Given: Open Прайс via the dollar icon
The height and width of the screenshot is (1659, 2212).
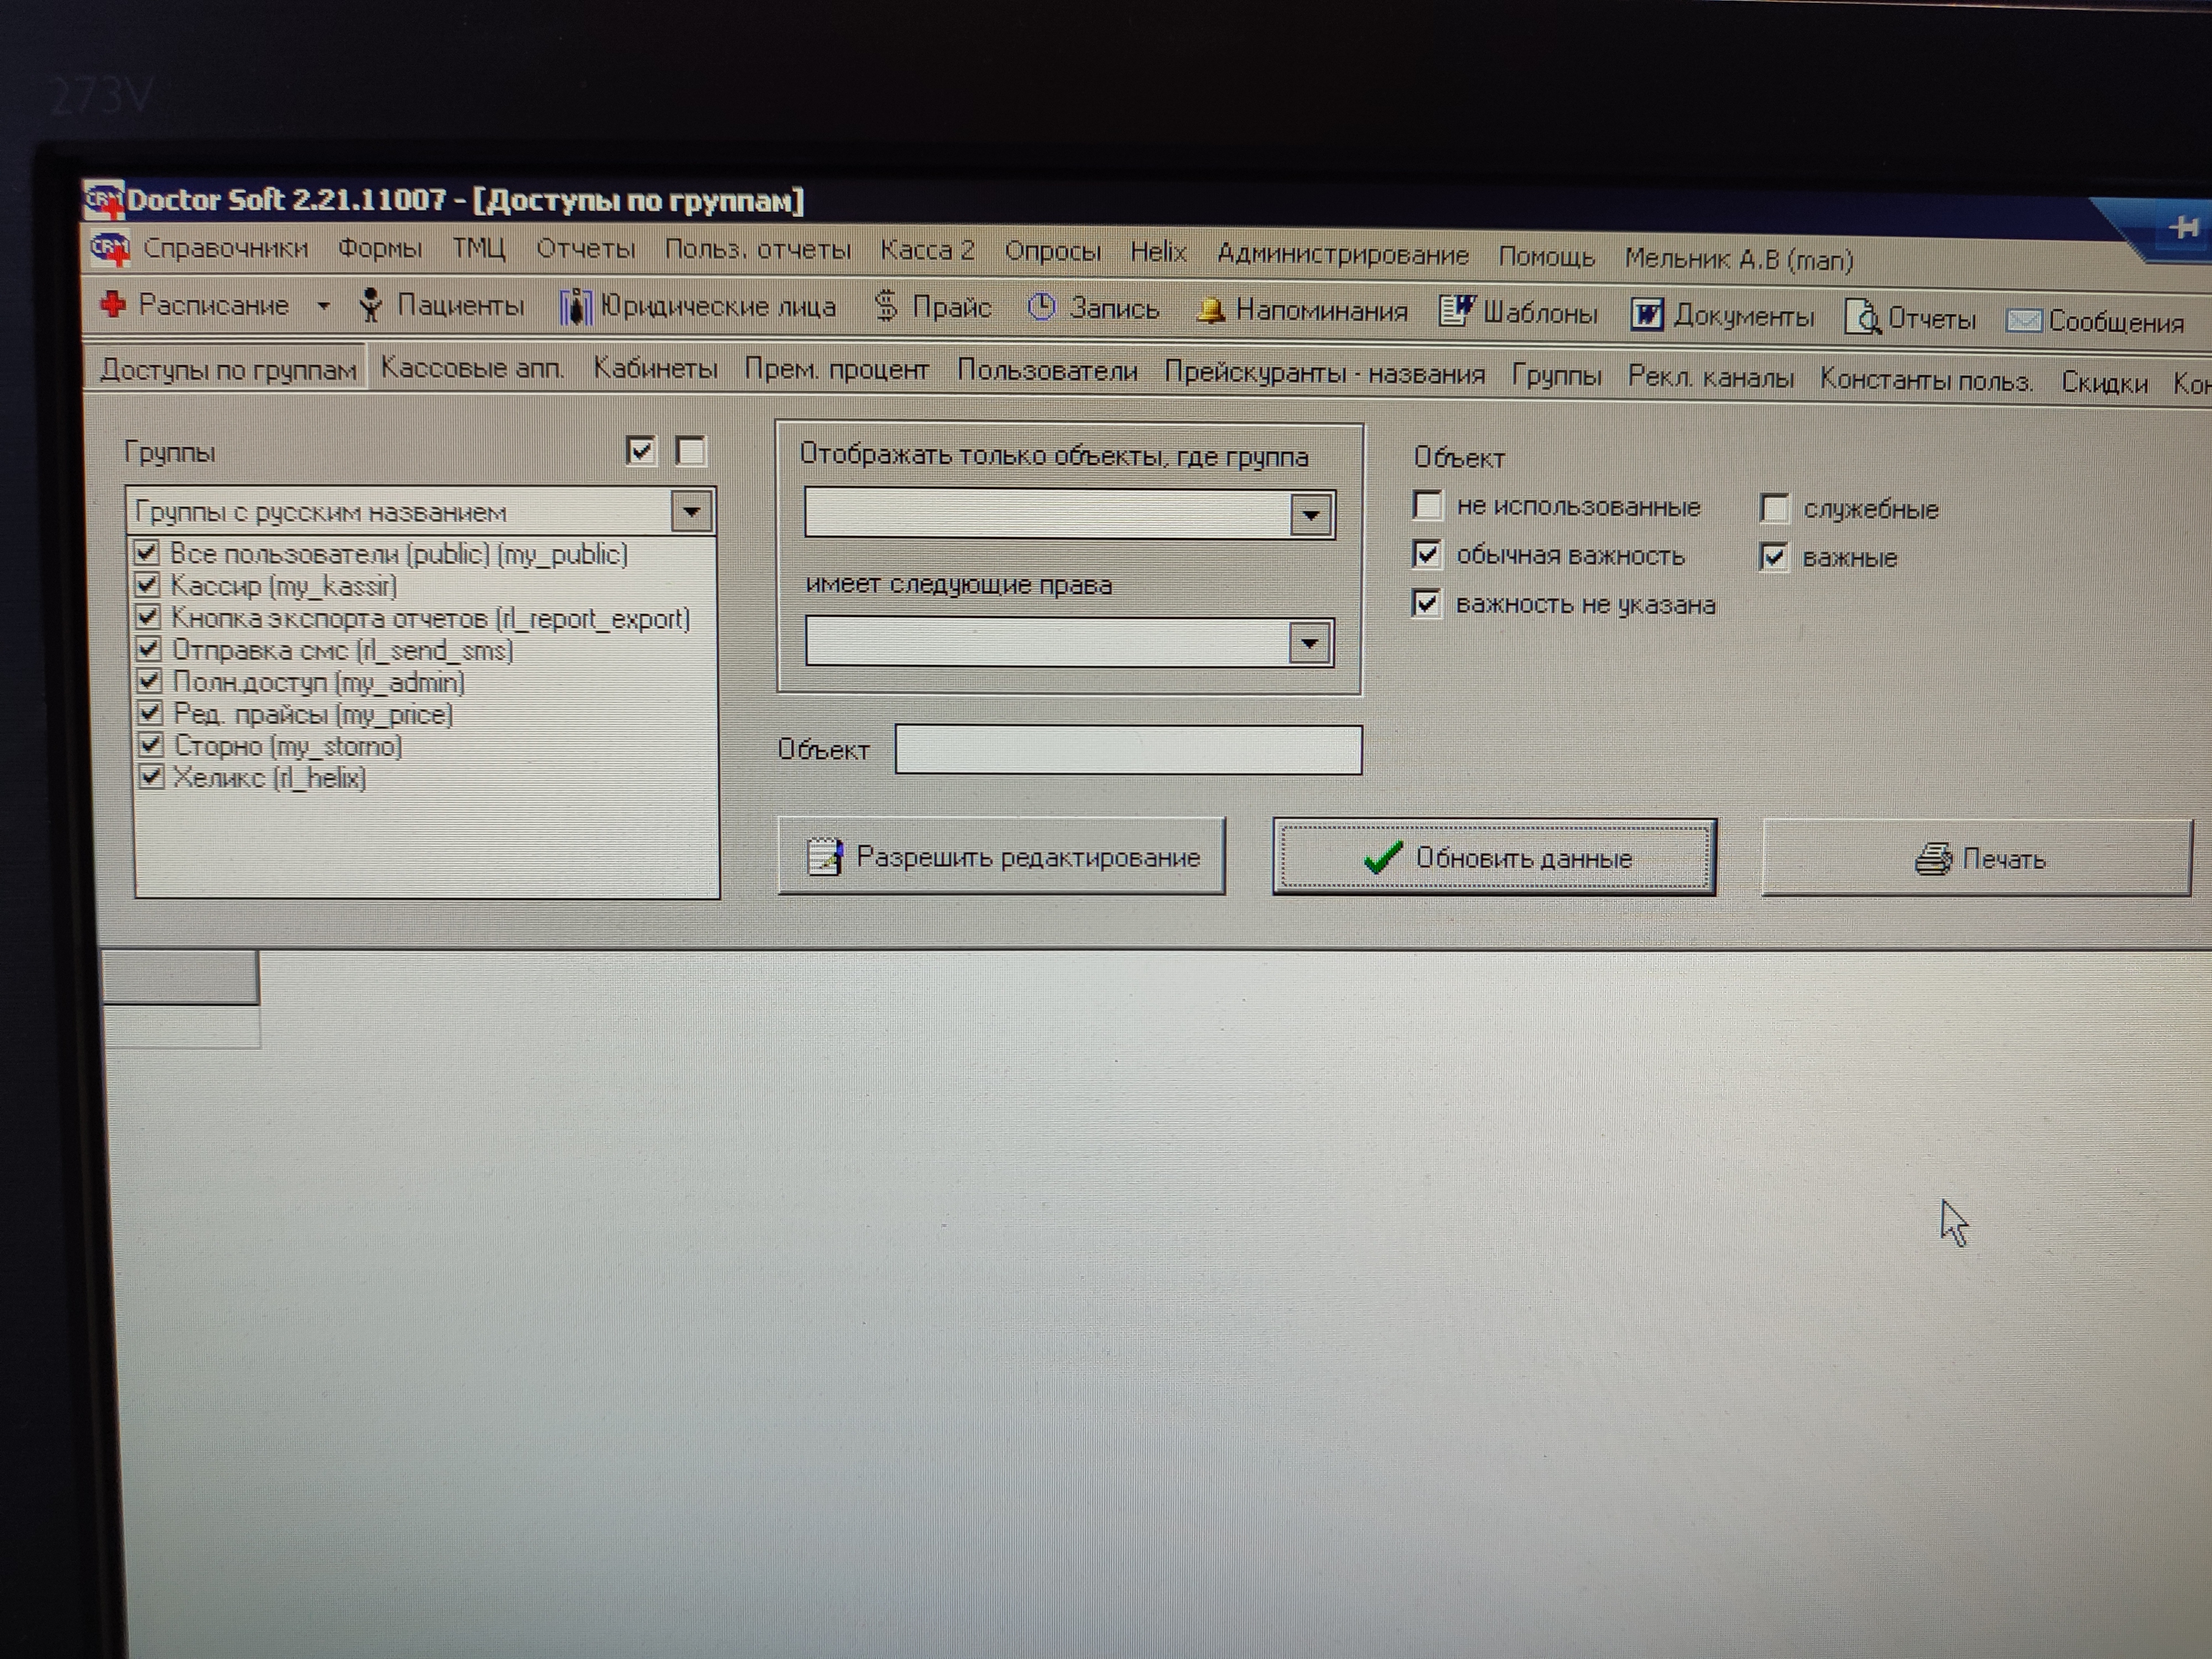Looking at the screenshot, I should click(x=886, y=306).
